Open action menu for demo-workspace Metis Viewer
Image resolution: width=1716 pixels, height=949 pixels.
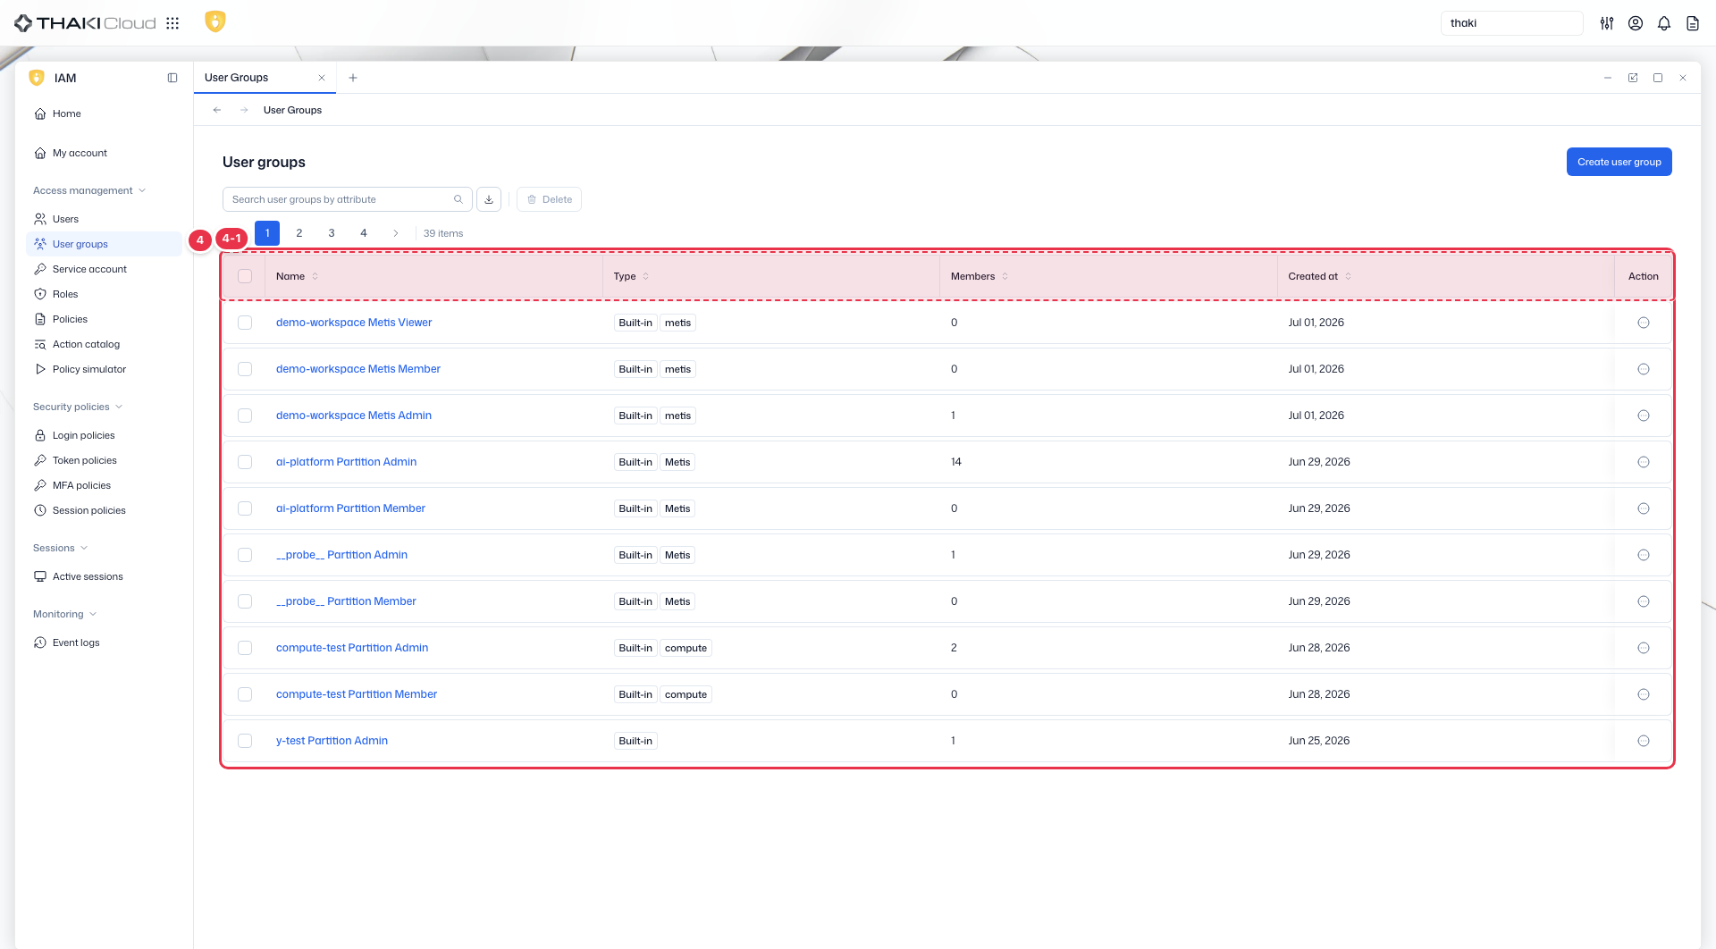(x=1644, y=323)
